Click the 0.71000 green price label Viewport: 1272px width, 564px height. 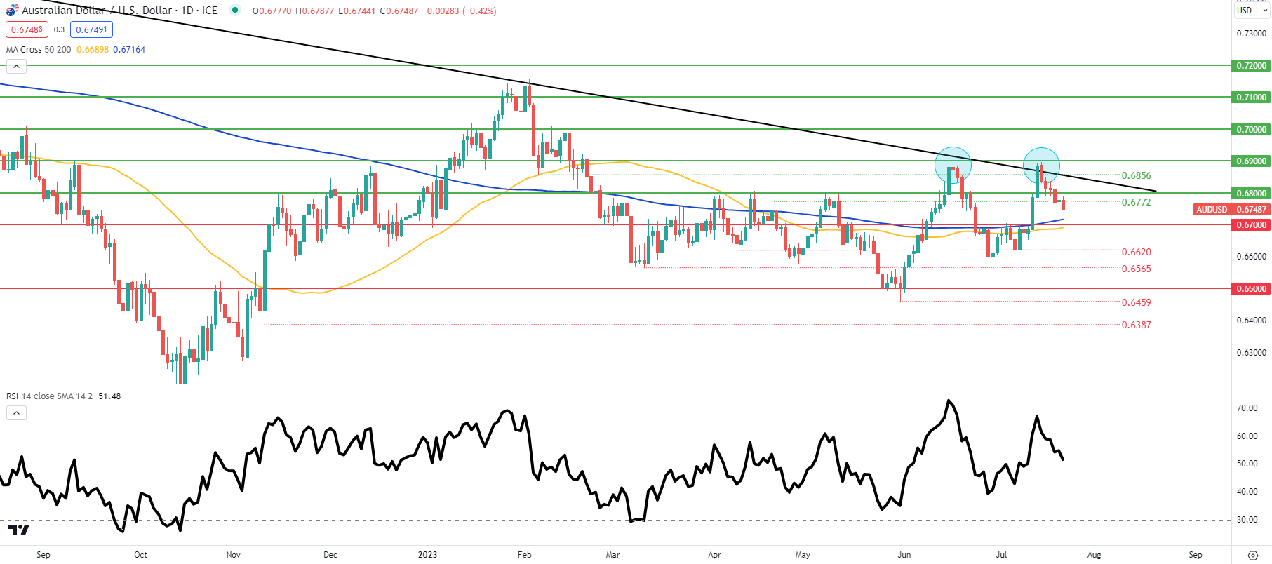click(1251, 98)
